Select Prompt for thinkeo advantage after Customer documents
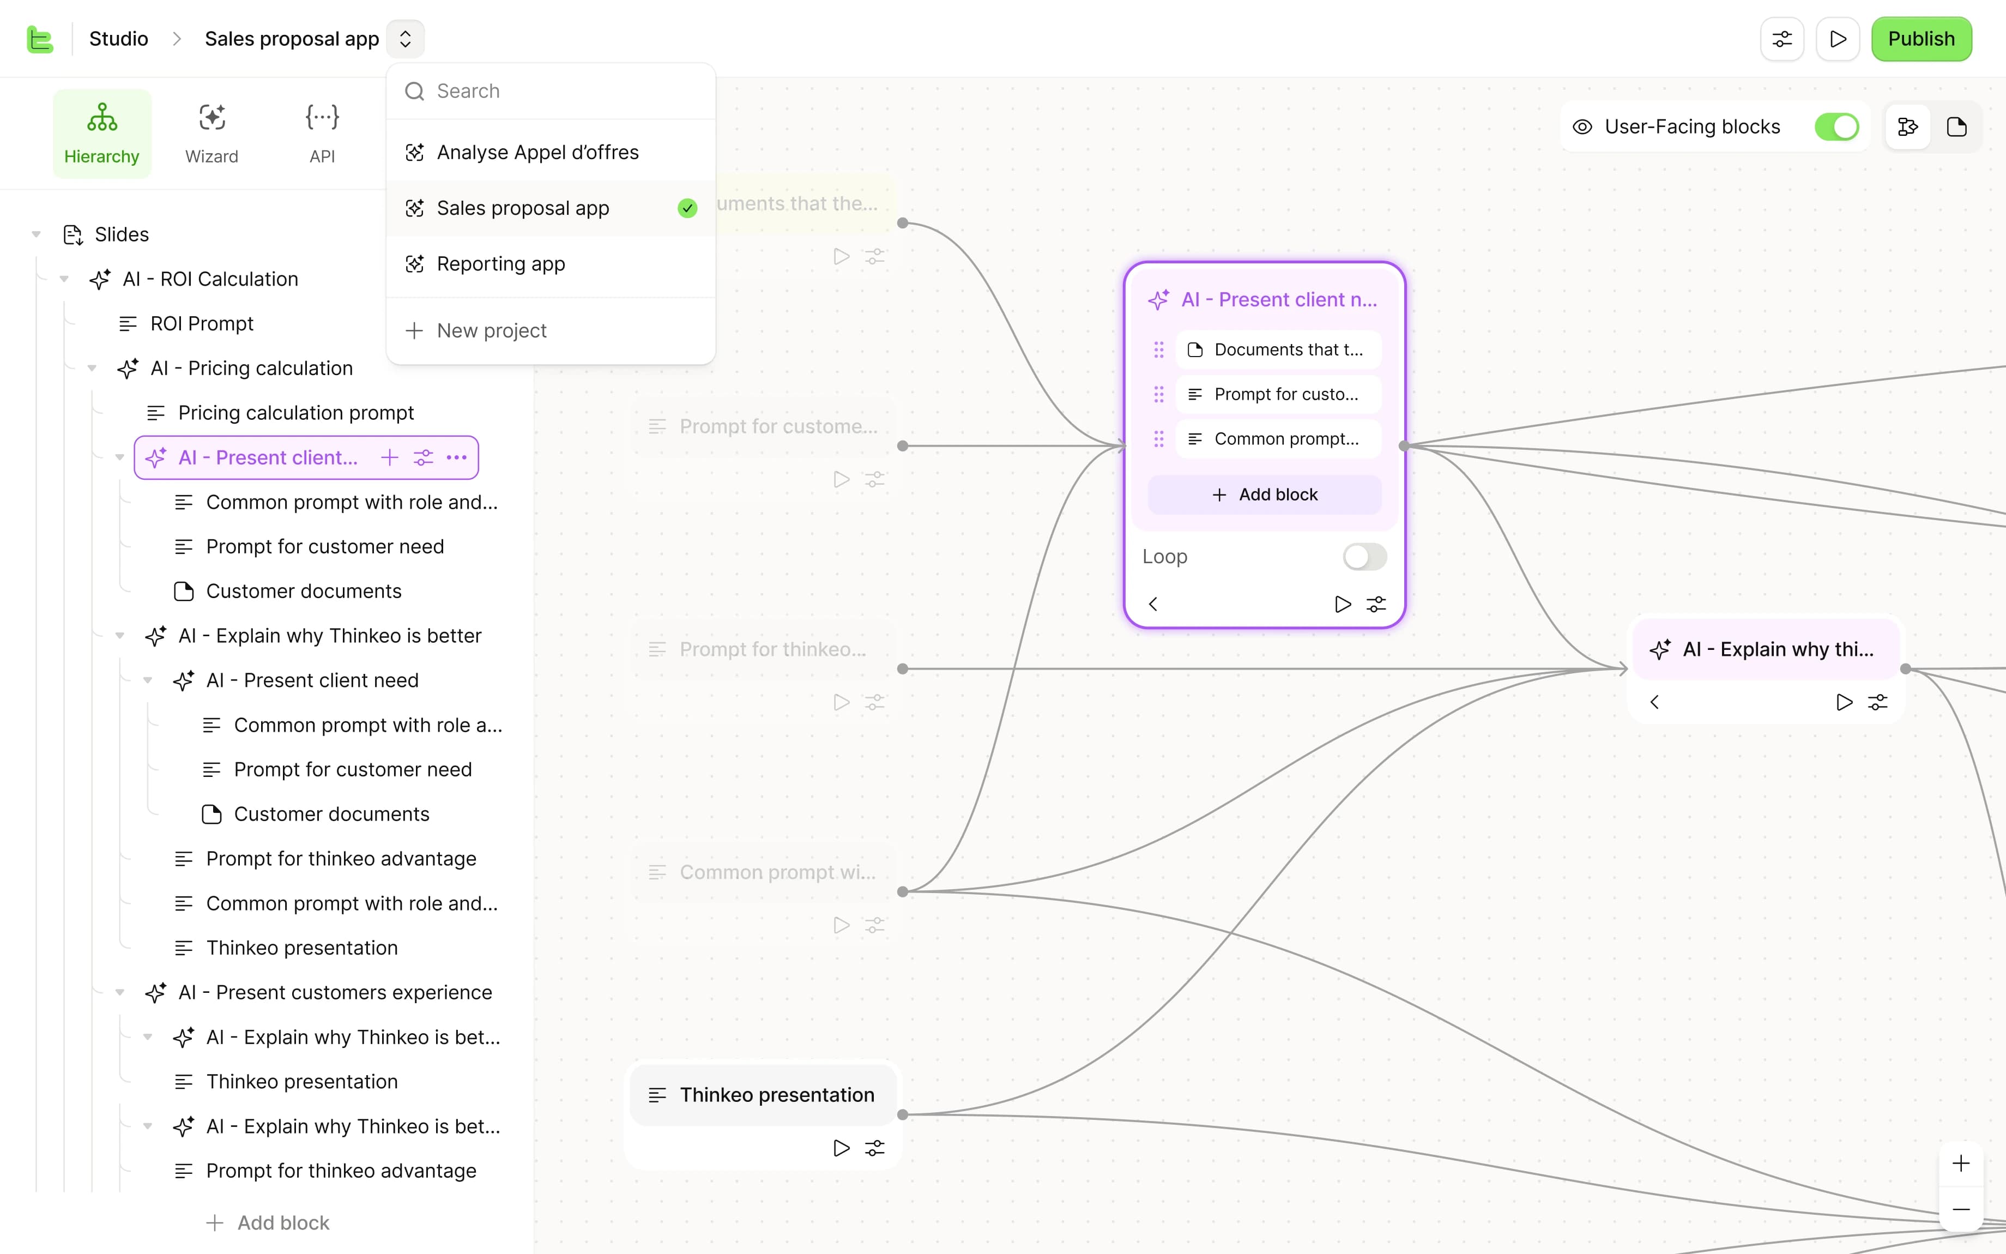 (341, 859)
